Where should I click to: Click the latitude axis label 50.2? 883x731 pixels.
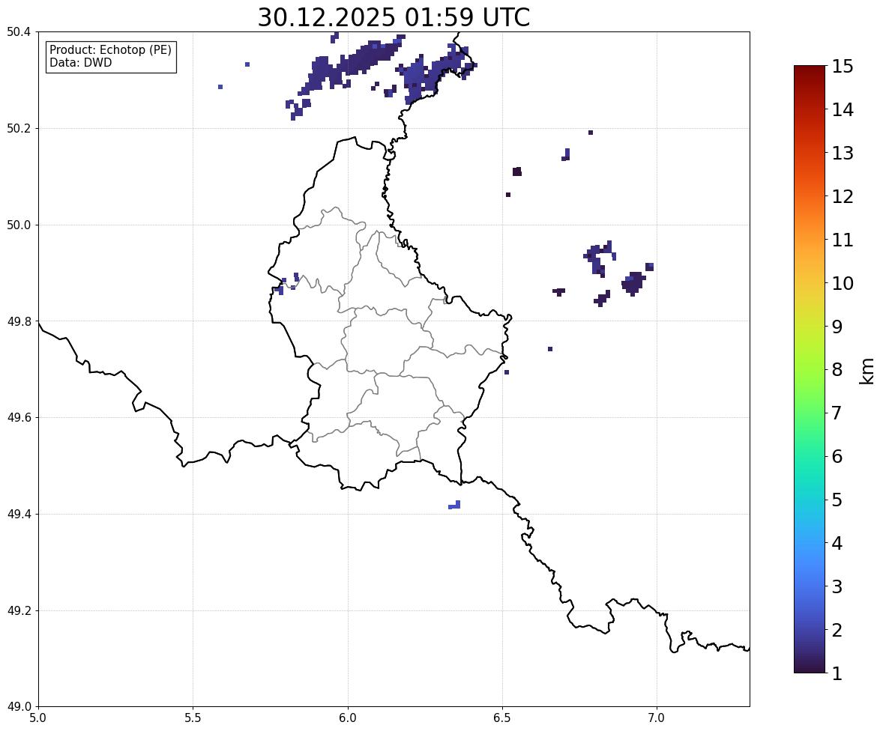pyautogui.click(x=18, y=128)
